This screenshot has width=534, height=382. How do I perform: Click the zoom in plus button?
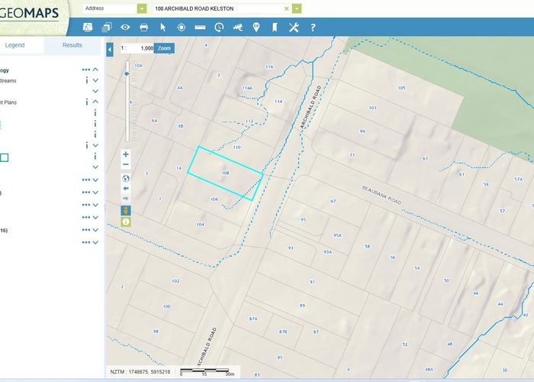coord(126,154)
